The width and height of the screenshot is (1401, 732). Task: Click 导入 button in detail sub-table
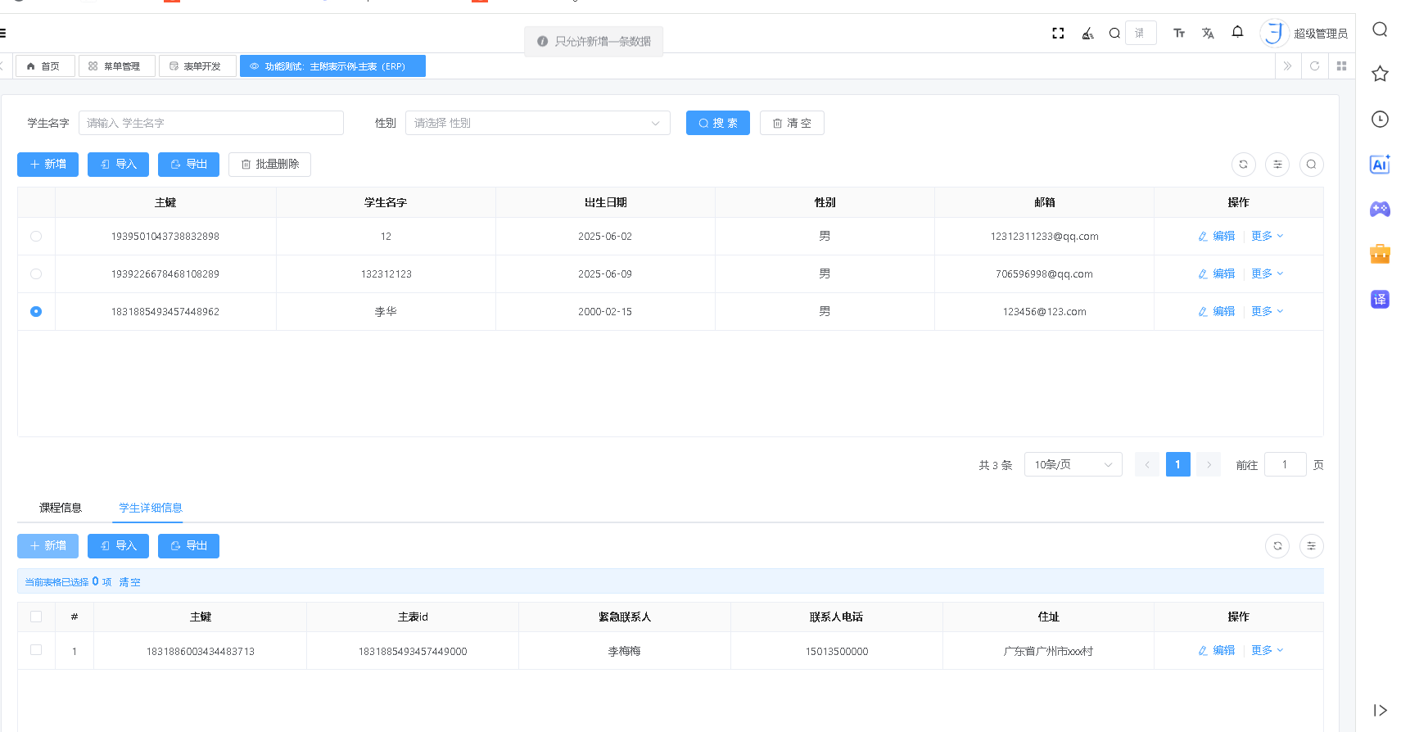tap(118, 546)
